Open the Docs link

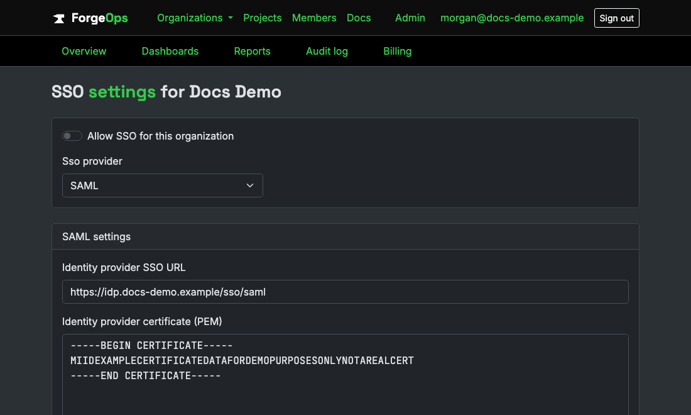point(359,18)
